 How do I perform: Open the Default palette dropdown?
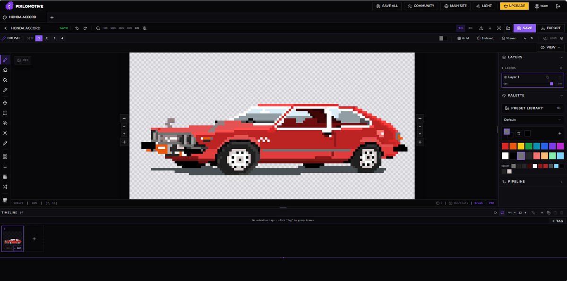pos(533,120)
